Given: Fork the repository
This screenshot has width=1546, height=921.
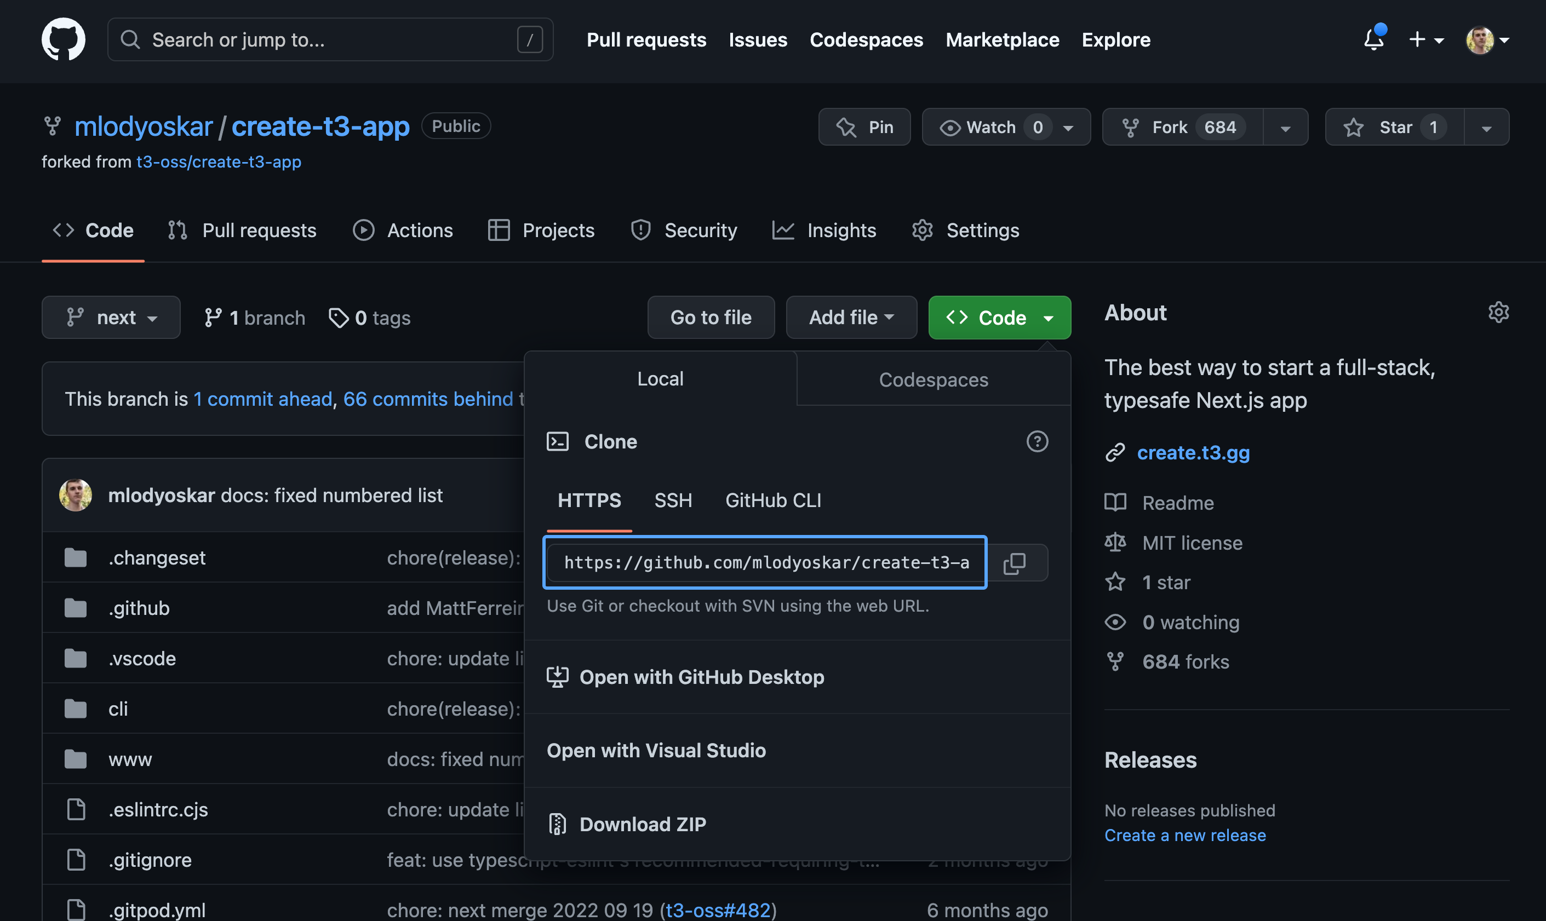Looking at the screenshot, I should pos(1182,127).
